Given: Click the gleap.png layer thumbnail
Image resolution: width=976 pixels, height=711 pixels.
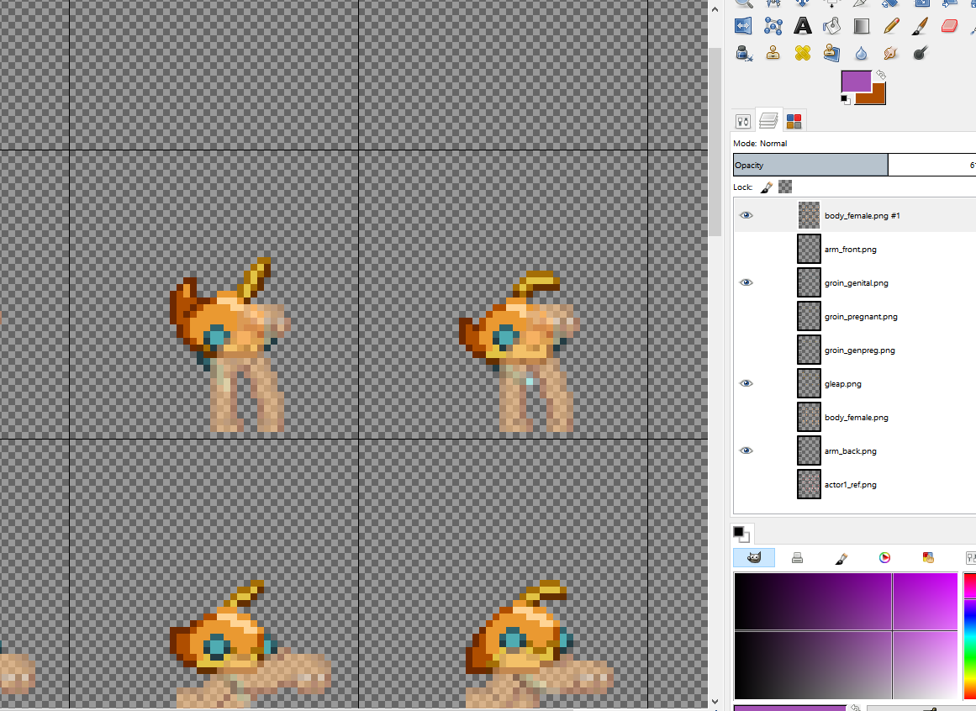Looking at the screenshot, I should click(810, 383).
